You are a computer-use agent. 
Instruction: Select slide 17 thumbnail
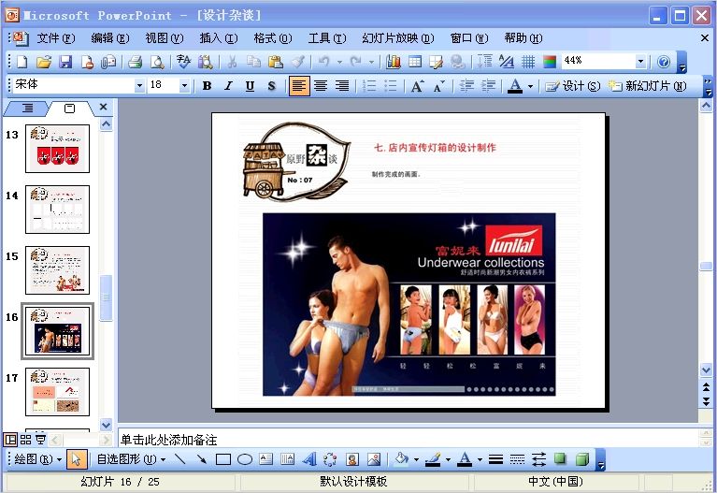pyautogui.click(x=58, y=392)
